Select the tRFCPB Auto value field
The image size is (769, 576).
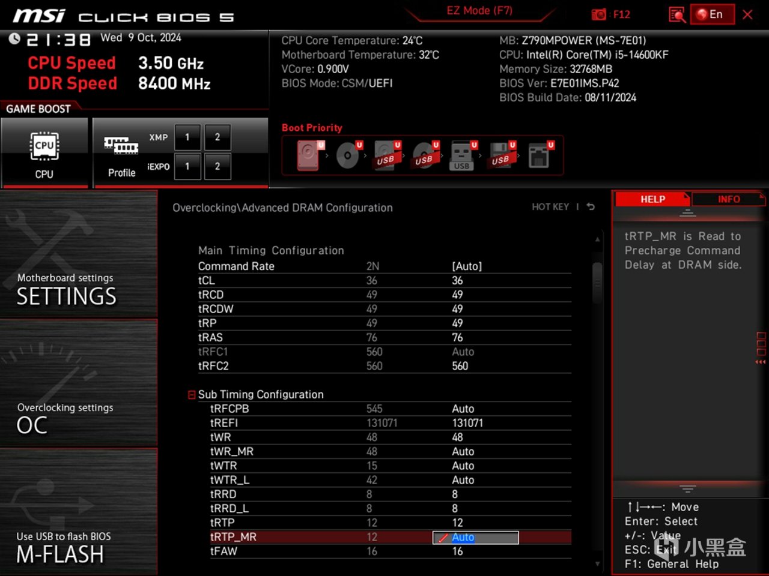tap(463, 409)
